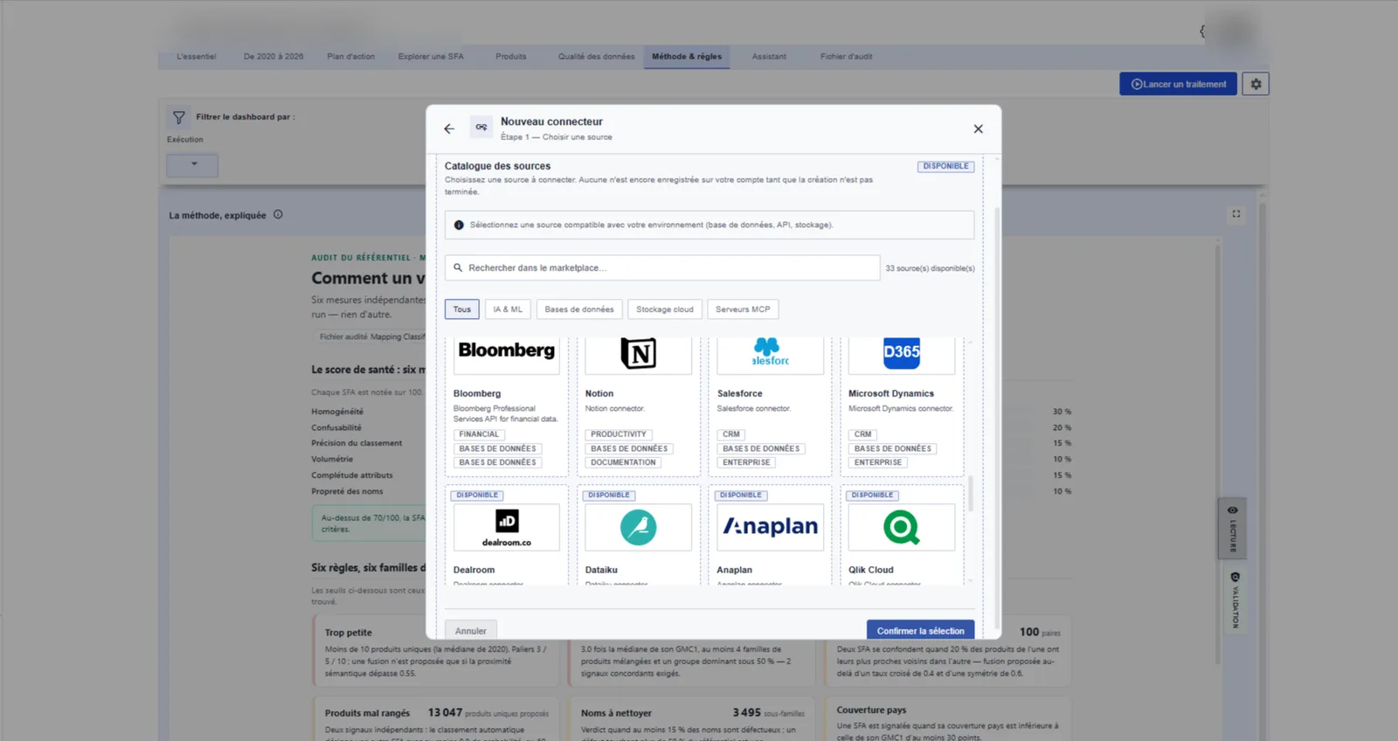Select the Bloomberg logo thumbnail
Image resolution: width=1398 pixels, height=741 pixels.
point(507,351)
